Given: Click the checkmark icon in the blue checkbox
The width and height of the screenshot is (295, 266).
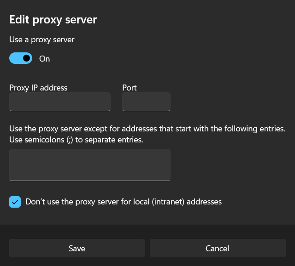Looking at the screenshot, I should 15,202.
